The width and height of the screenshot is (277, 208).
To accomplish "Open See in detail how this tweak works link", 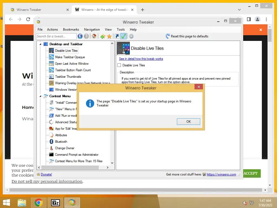I will pos(141,59).
